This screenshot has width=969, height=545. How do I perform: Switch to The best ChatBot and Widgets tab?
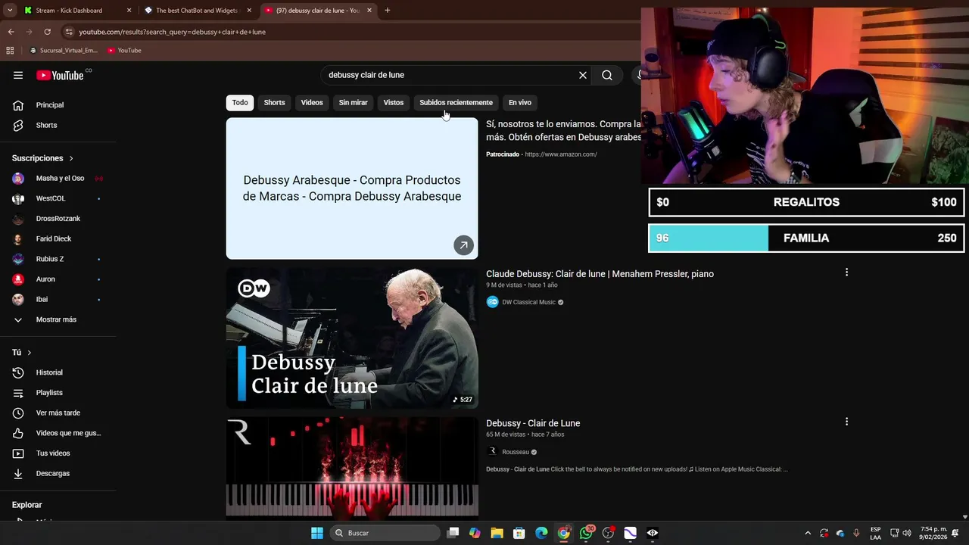tap(197, 11)
